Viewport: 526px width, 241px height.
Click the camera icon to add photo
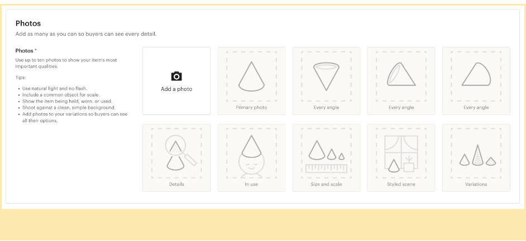click(x=176, y=76)
